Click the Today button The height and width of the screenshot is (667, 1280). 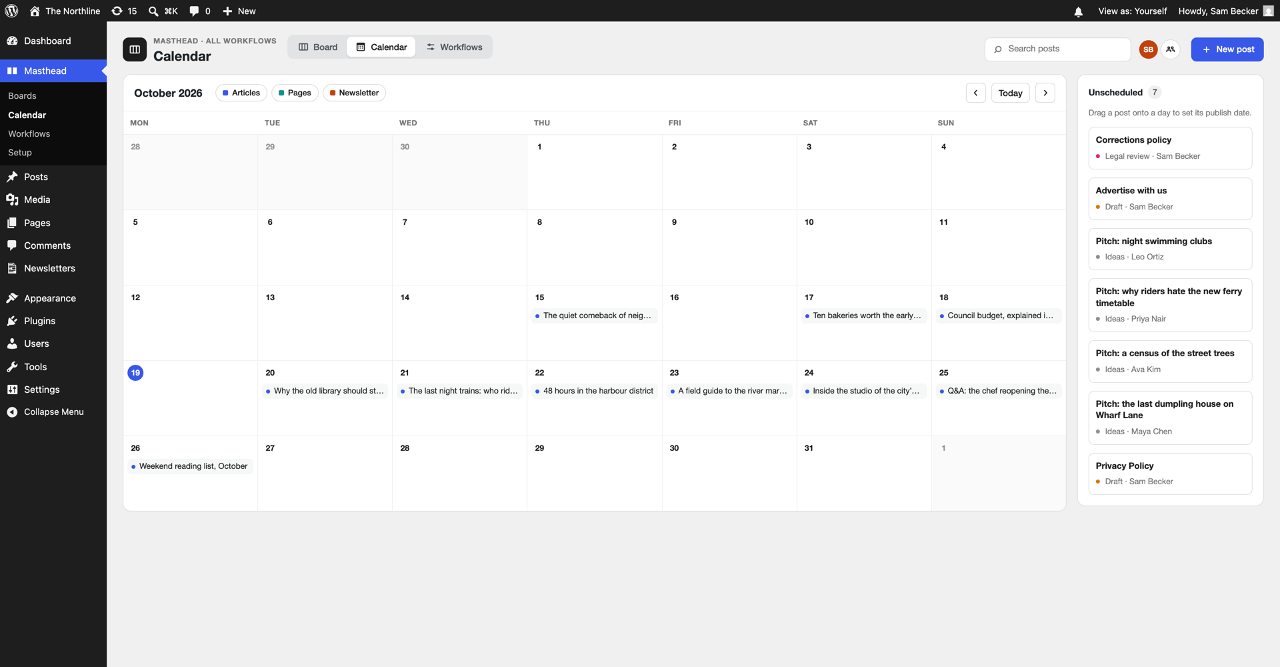[x=1010, y=93]
